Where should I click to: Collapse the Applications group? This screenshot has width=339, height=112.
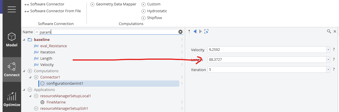(24, 90)
